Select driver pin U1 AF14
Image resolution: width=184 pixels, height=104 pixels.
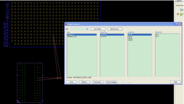click(x=112, y=37)
